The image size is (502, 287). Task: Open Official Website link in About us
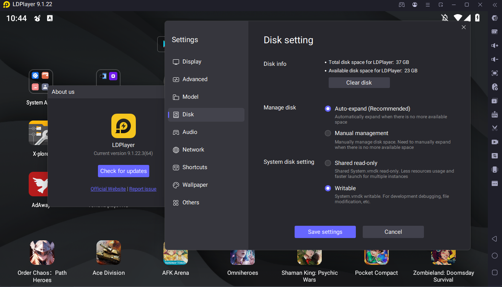pos(108,189)
